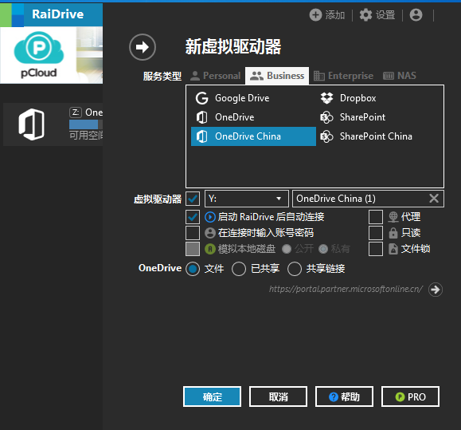Toggle auto-connect after RaiDrive starts checkbox
The width and height of the screenshot is (461, 430).
(193, 217)
